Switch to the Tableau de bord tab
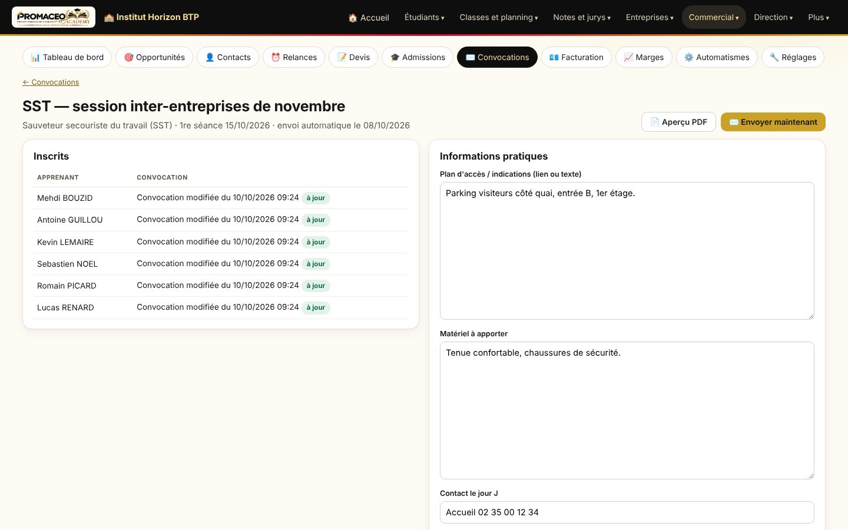The image size is (848, 530). [67, 57]
